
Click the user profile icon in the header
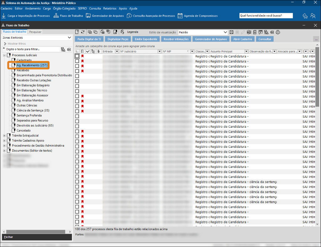coord(313,16)
